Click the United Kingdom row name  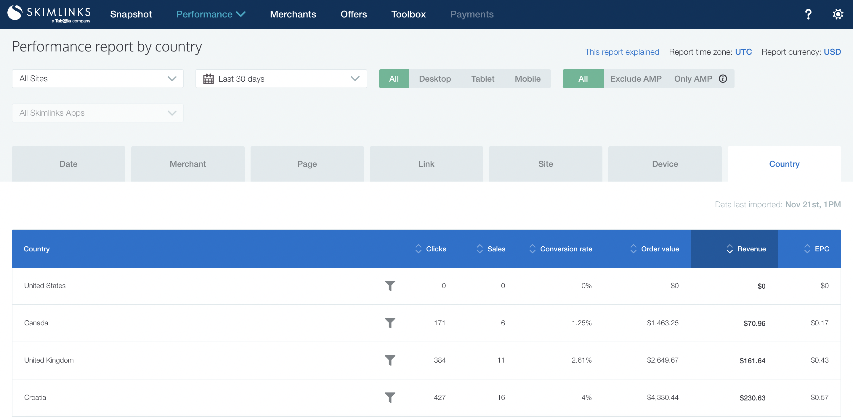(x=49, y=360)
